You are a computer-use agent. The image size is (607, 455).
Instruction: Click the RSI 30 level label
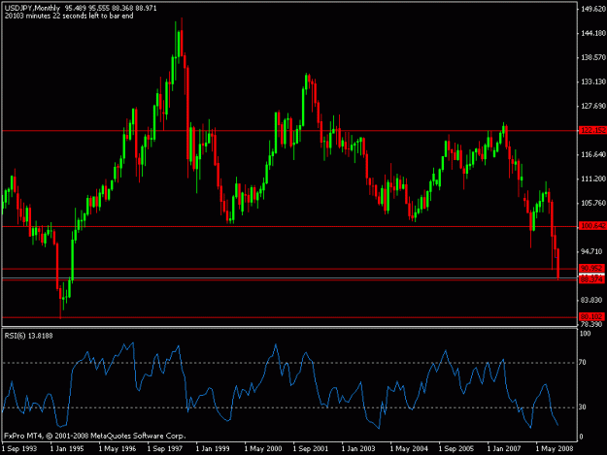click(583, 407)
